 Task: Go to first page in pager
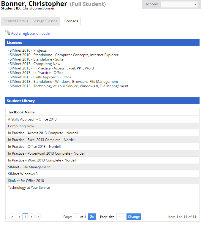12,217
